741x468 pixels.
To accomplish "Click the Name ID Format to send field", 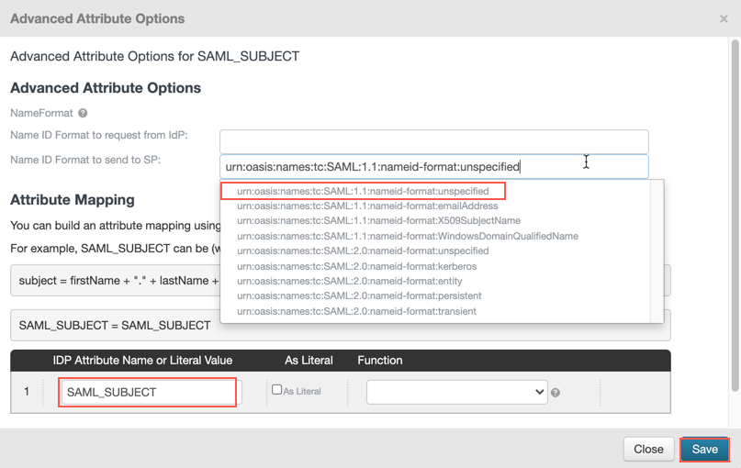I will pos(433,166).
